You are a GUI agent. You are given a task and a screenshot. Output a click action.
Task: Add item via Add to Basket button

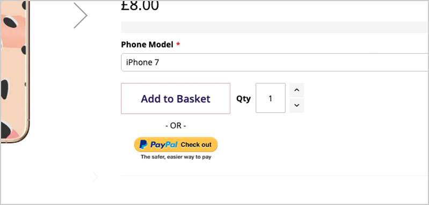[176, 98]
